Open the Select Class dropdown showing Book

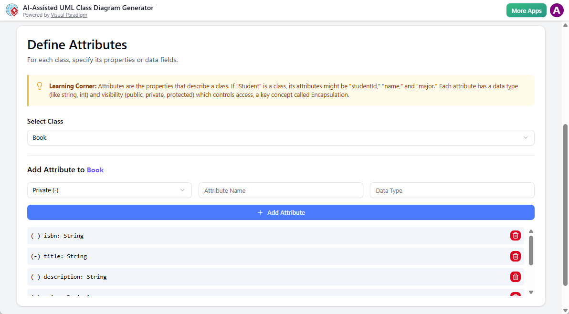pos(281,137)
